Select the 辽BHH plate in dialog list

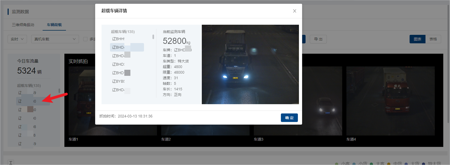point(118,39)
